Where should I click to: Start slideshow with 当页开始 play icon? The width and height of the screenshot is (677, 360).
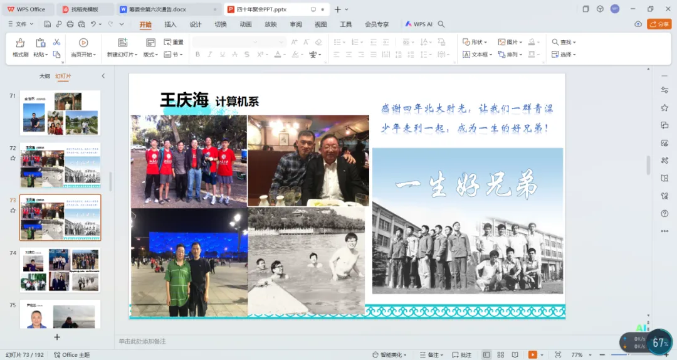(83, 43)
